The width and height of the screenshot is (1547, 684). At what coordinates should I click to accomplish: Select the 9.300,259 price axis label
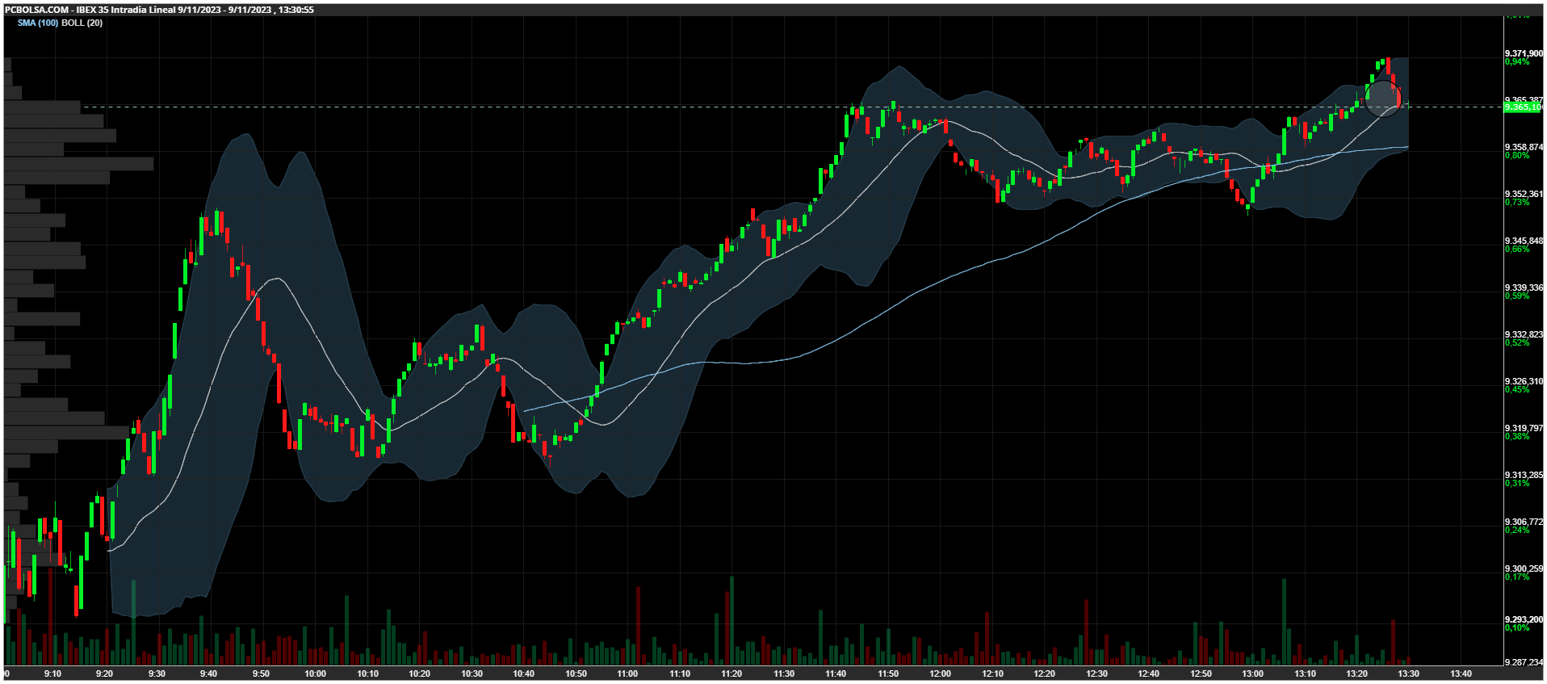click(1524, 569)
